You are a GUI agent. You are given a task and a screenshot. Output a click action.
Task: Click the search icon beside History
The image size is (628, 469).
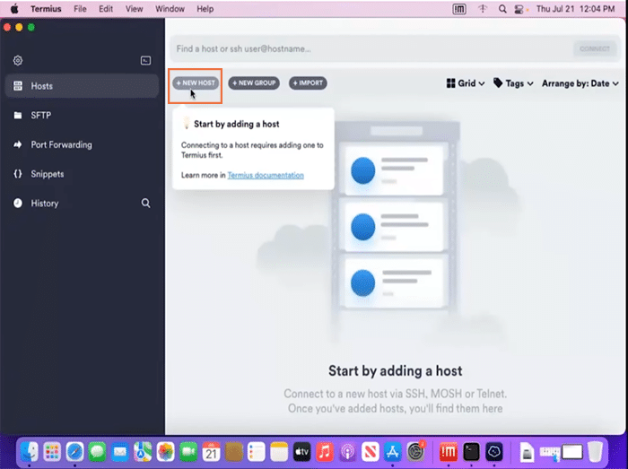click(x=145, y=204)
